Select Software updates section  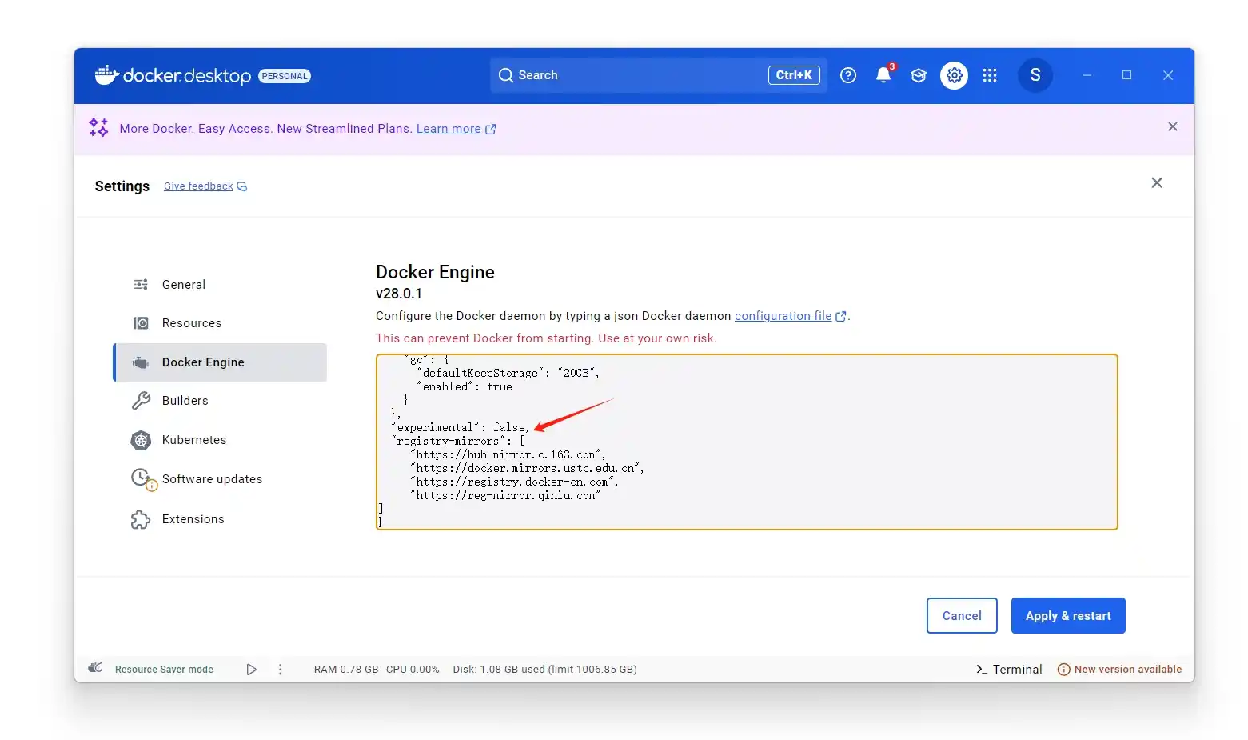pyautogui.click(x=212, y=479)
